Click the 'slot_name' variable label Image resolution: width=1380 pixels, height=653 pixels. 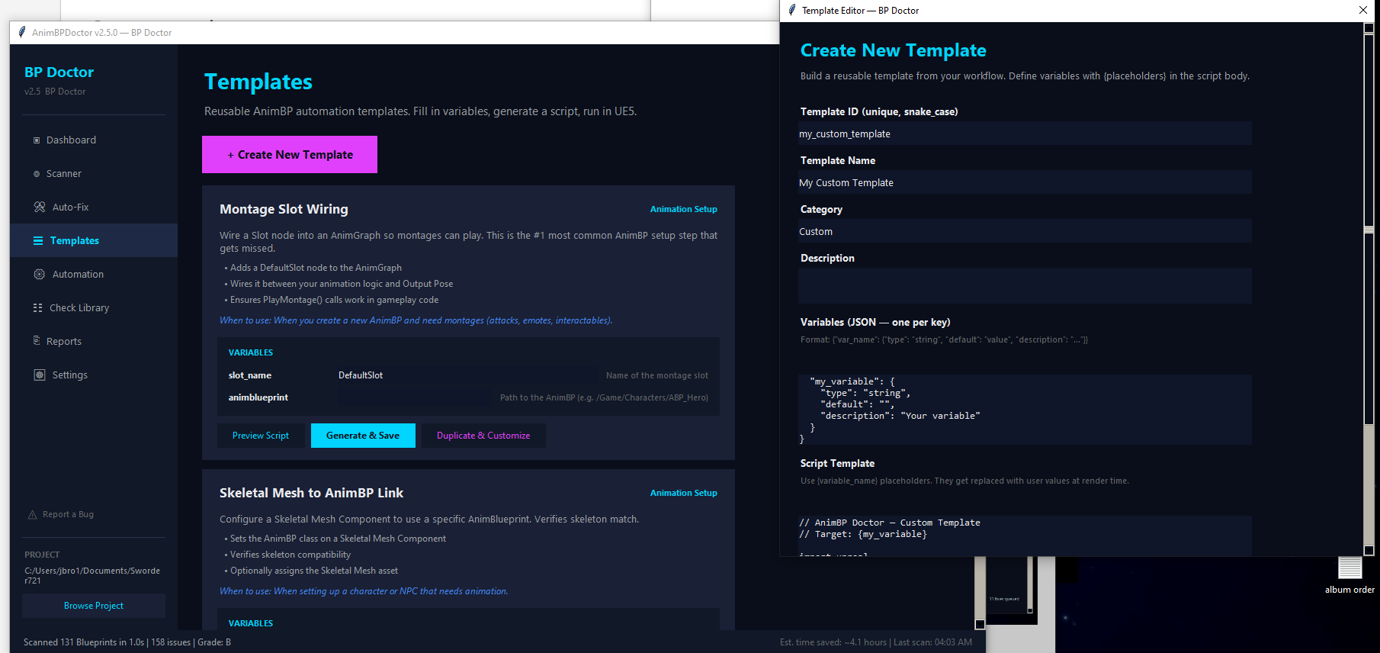(x=250, y=375)
